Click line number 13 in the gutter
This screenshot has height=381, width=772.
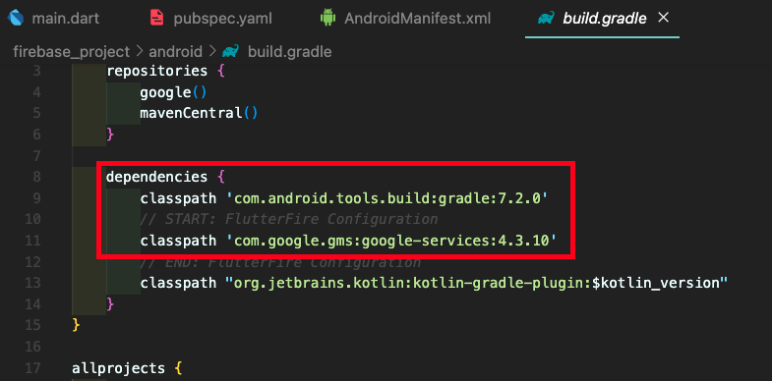32,283
